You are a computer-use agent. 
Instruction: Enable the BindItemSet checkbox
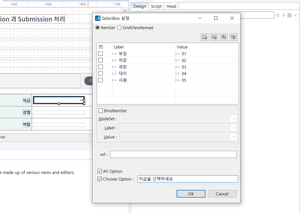coord(101,111)
